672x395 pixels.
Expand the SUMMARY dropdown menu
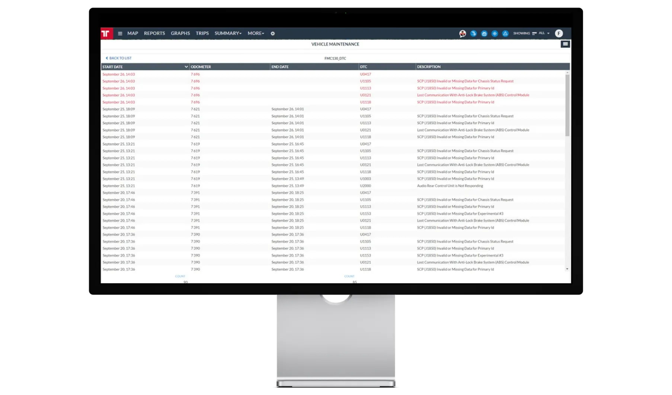coord(228,33)
